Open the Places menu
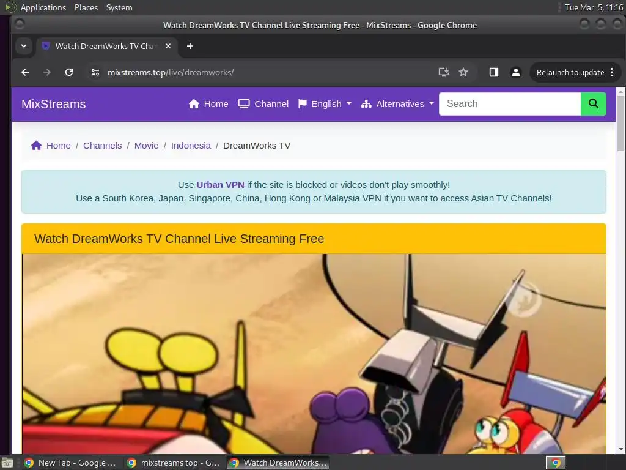The width and height of the screenshot is (626, 470). (x=86, y=7)
